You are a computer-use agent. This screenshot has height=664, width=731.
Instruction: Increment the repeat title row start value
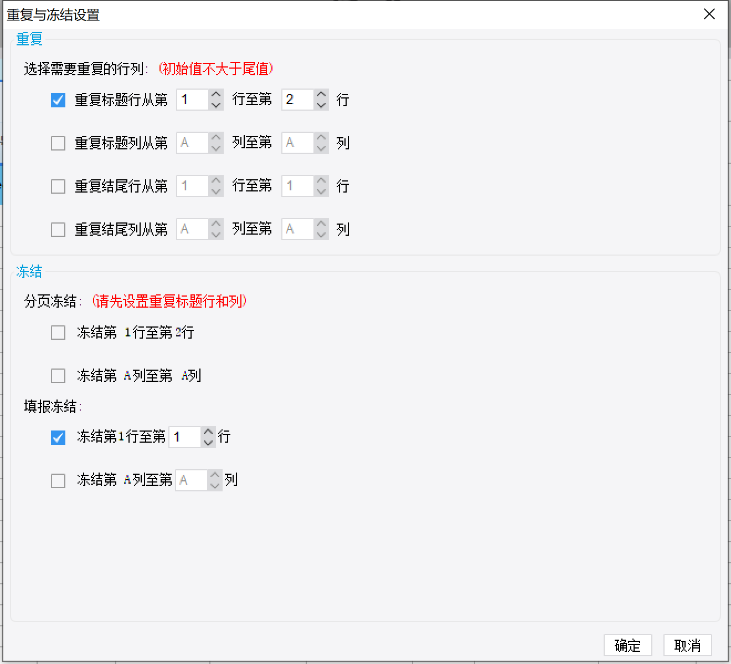[216, 95]
